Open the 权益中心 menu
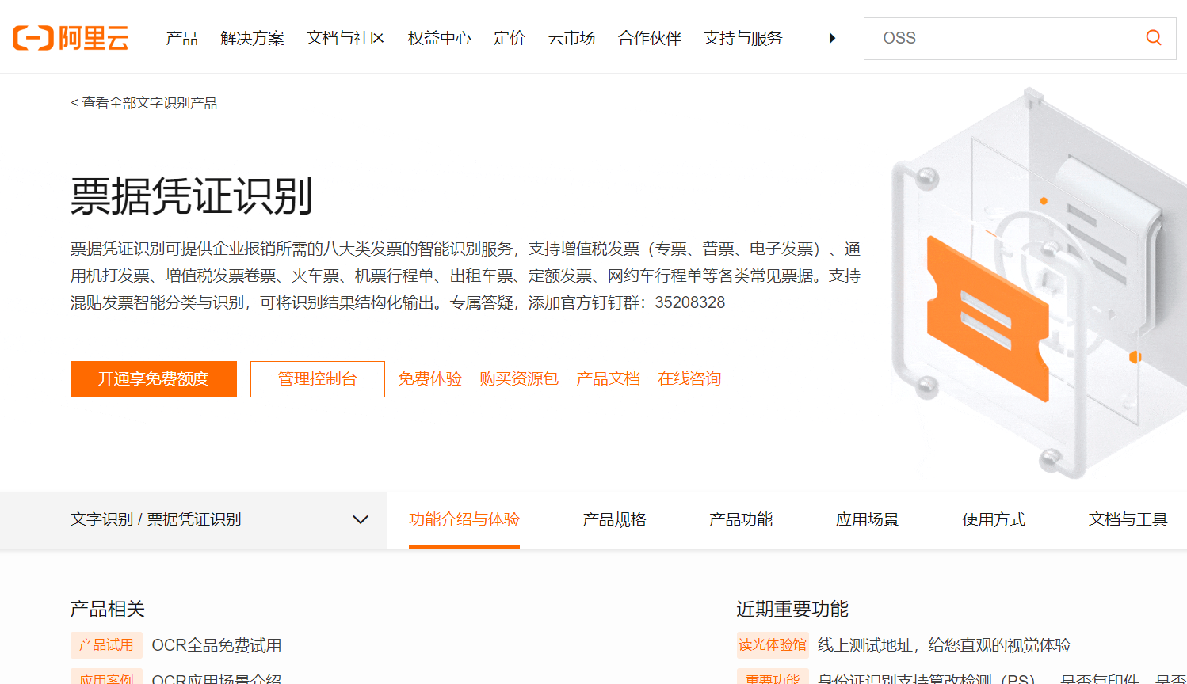Image resolution: width=1187 pixels, height=684 pixels. click(439, 38)
